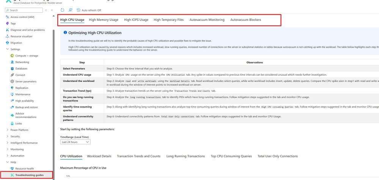Open Access control (IAM) page
The image size is (379, 180).
point(23,17)
